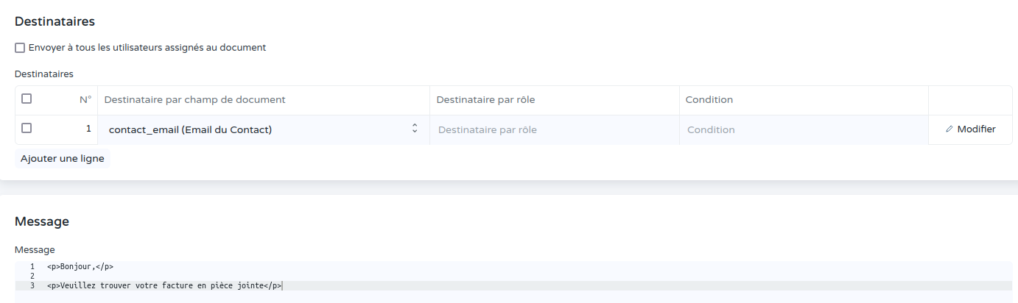Viewport: 1018px width, 303px height.
Task: Open the contact_email (Email du Contact) dropdown
Action: pos(264,129)
